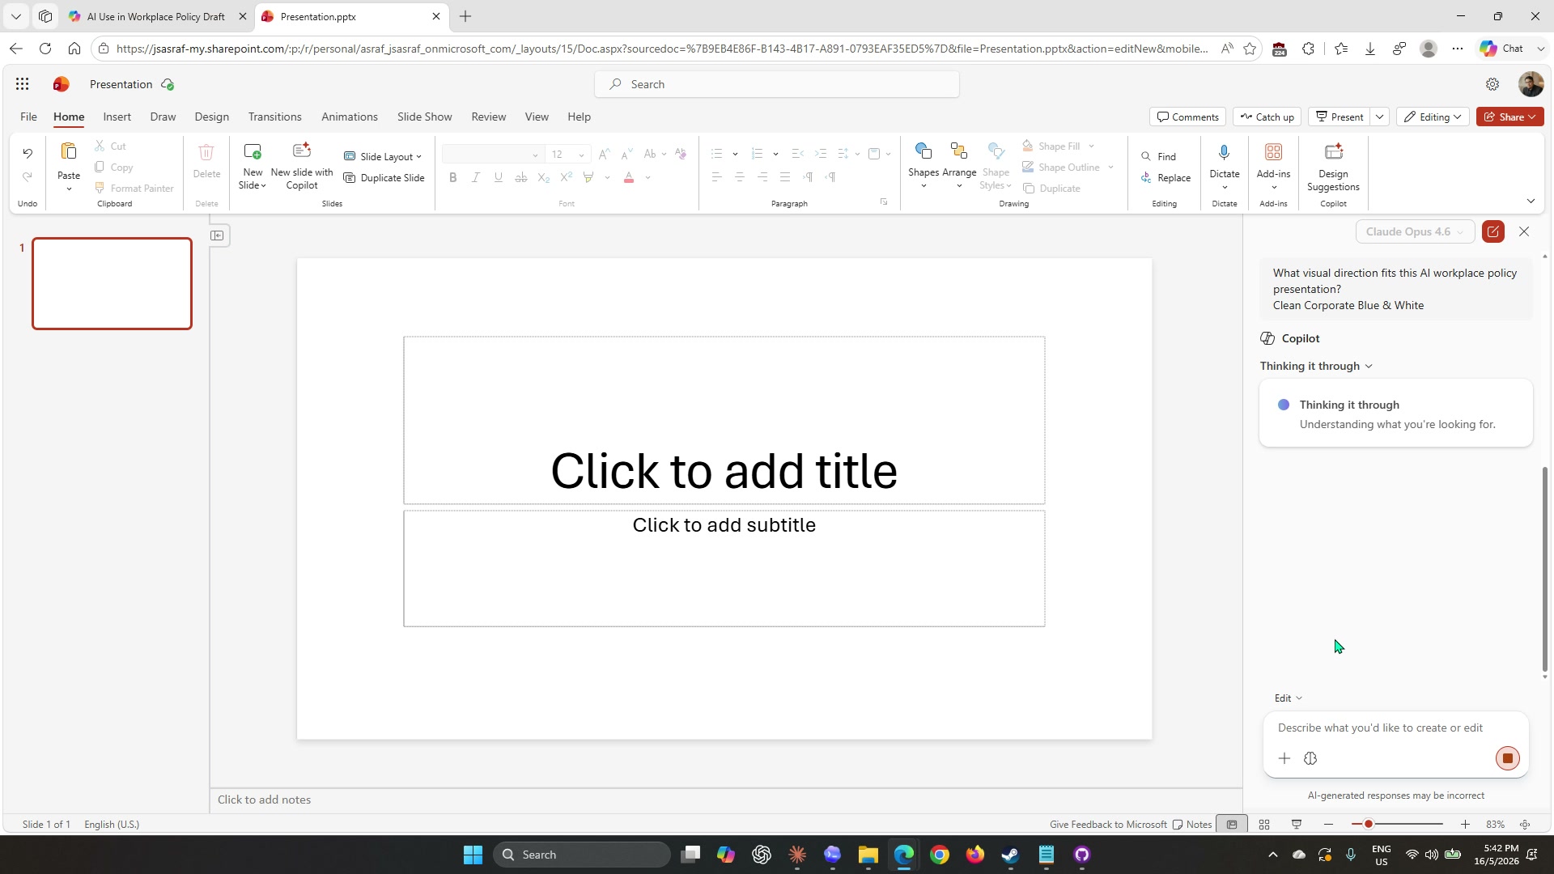Center align paragraph text
Viewport: 1554px width, 874px height.
(739, 178)
